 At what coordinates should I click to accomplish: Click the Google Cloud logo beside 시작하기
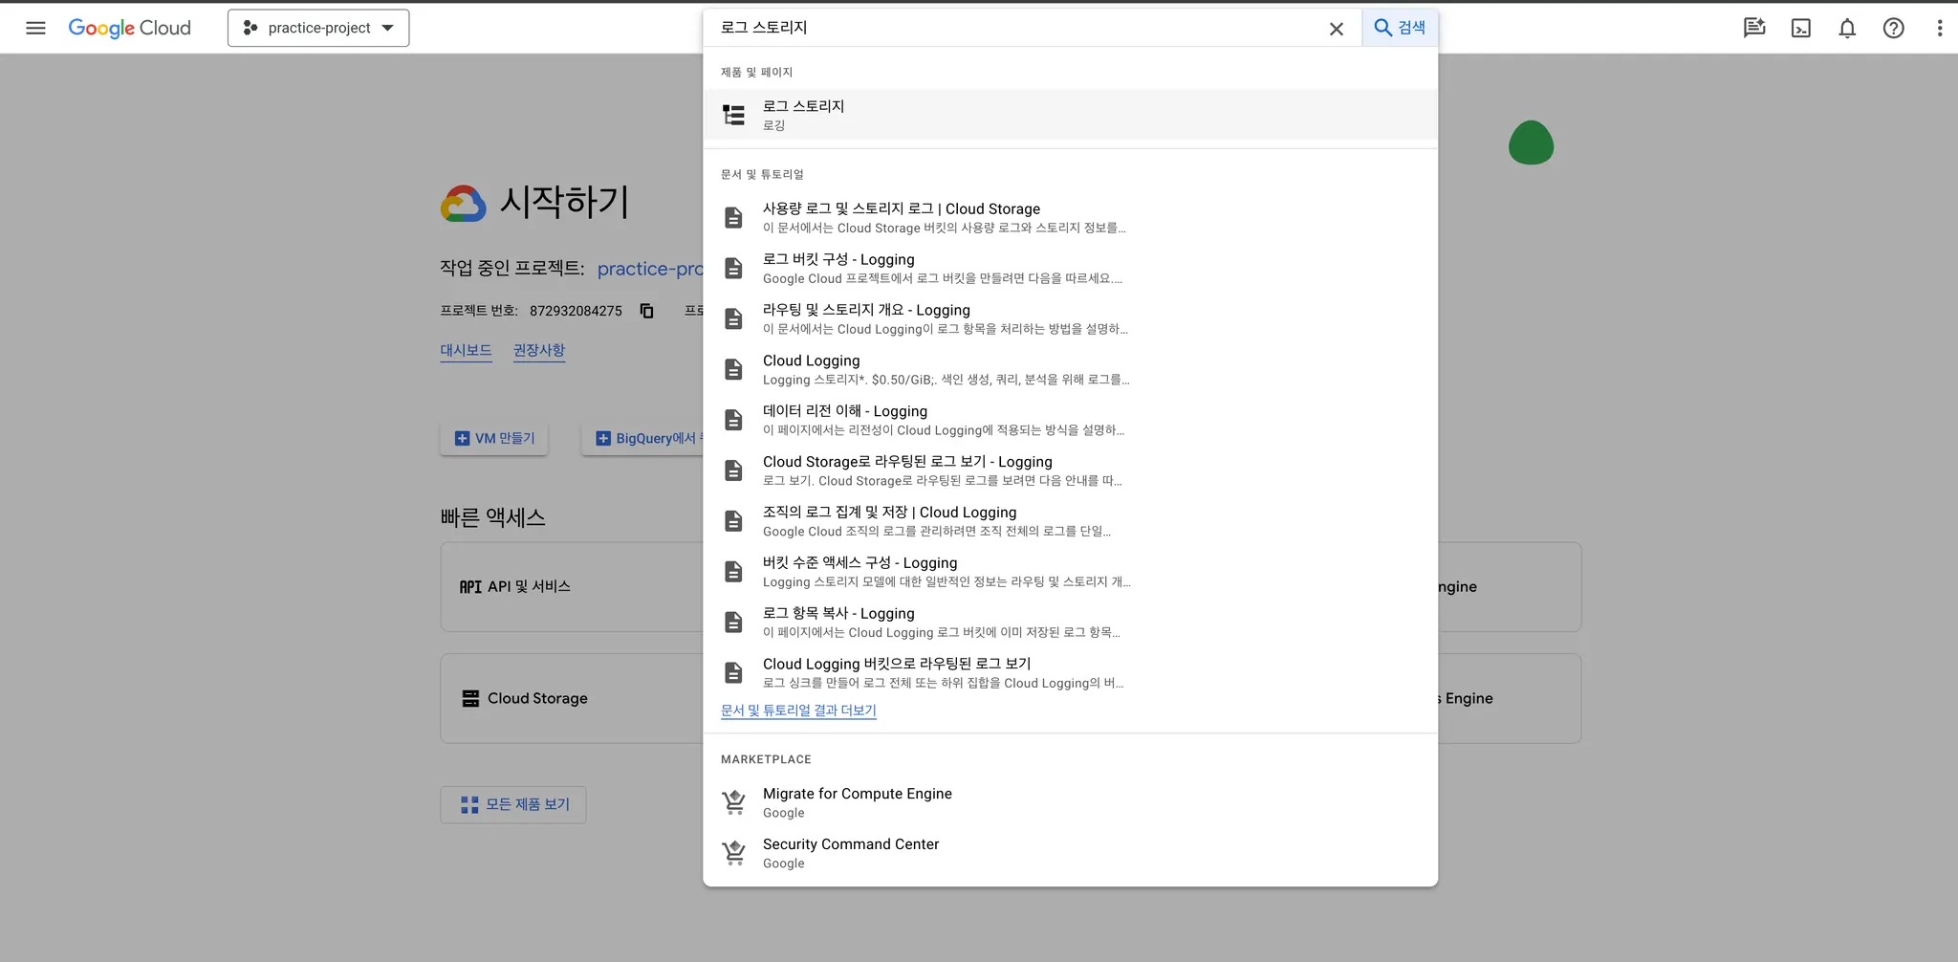464,203
